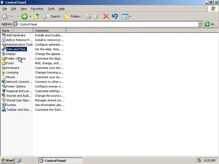Screen dimensions: 219x164
Task: Select the Taskbar and Start Menu icon
Action: point(4,110)
